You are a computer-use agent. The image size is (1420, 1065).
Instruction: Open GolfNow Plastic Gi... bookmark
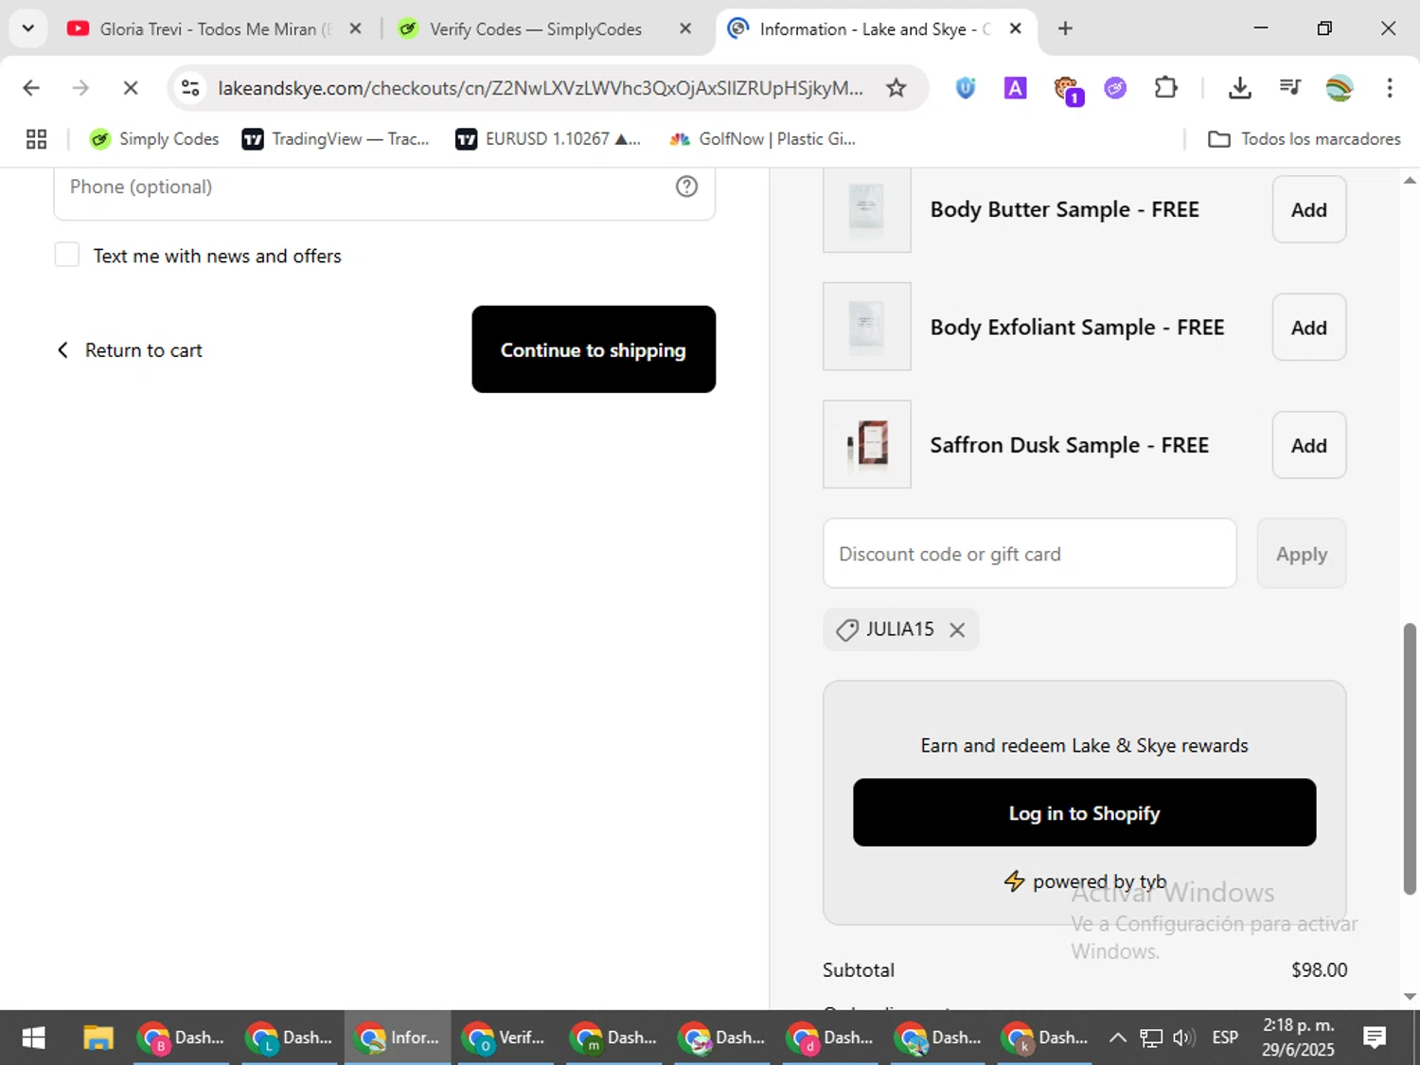[x=762, y=139]
